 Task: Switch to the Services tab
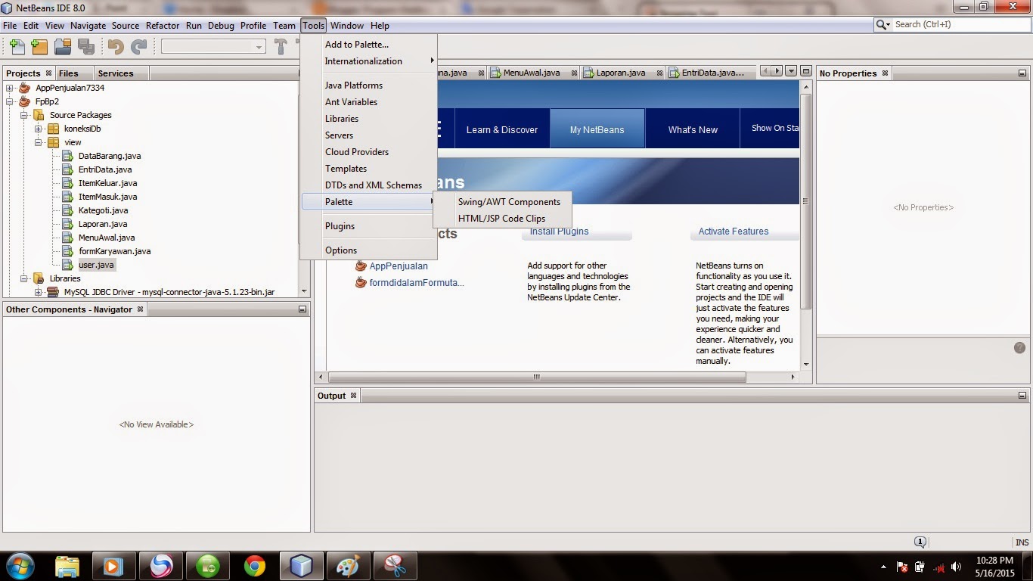[x=115, y=73]
